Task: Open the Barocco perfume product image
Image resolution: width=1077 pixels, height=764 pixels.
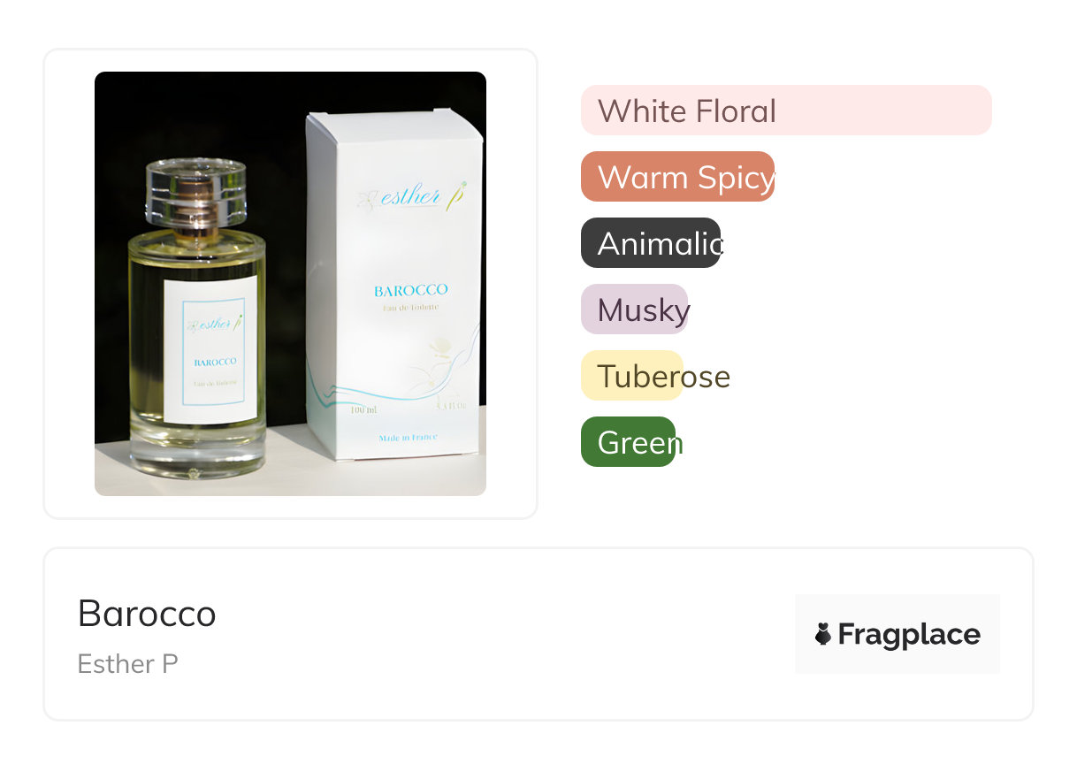Action: tap(290, 284)
